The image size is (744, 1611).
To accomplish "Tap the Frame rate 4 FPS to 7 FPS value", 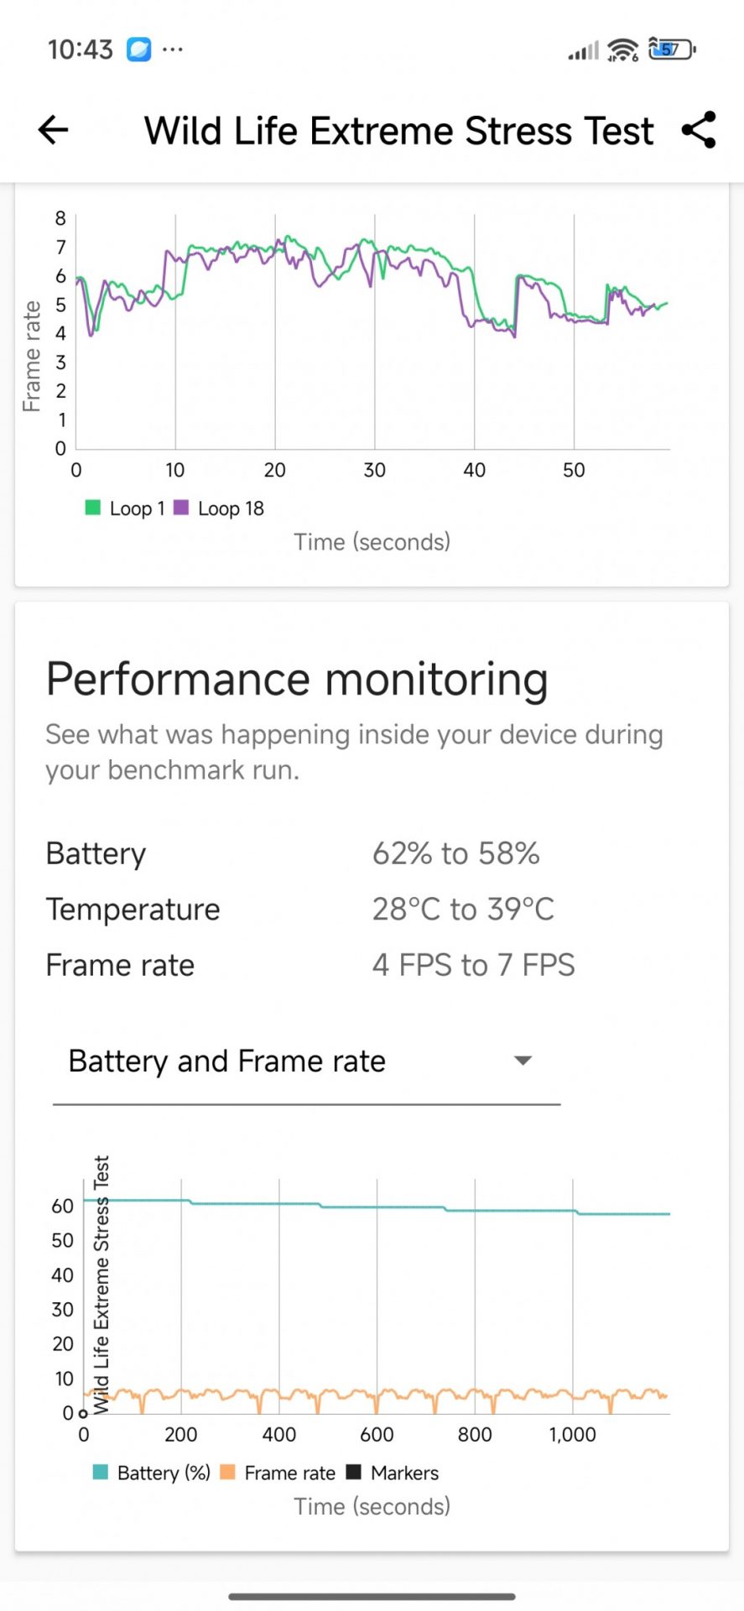I will coord(473,965).
